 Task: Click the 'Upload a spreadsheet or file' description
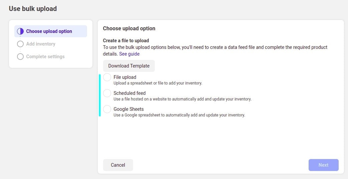coord(158,83)
